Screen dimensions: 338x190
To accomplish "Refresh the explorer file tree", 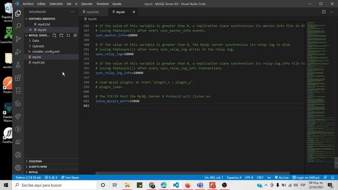I will pos(68,35).
